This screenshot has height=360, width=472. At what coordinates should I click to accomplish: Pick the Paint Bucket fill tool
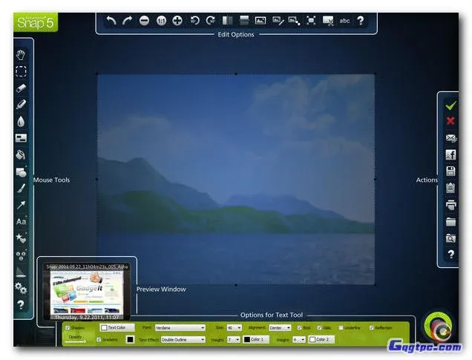tap(22, 154)
